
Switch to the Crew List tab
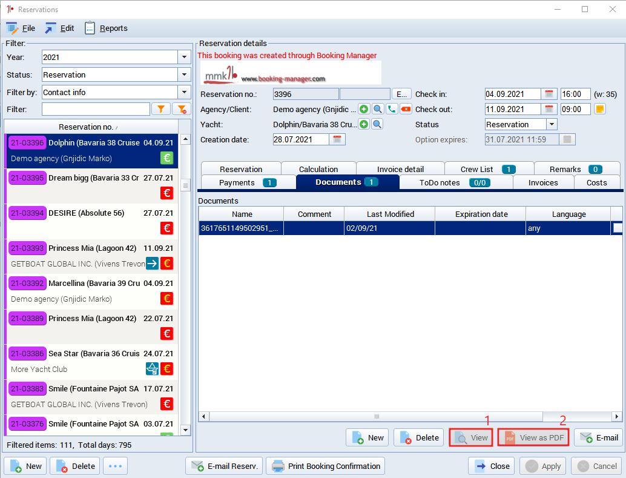click(489, 169)
